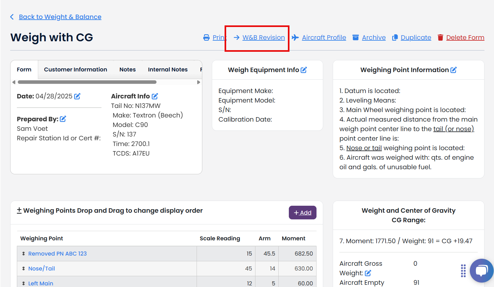Click the drag handle on Nose/Tail row
The width and height of the screenshot is (494, 287).
pyautogui.click(x=24, y=269)
